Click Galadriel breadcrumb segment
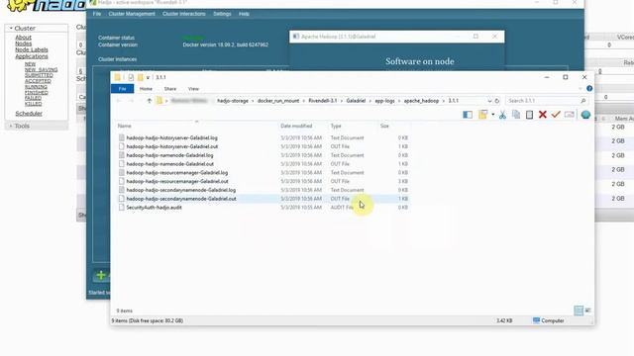This screenshot has height=356, width=634. 356,101
